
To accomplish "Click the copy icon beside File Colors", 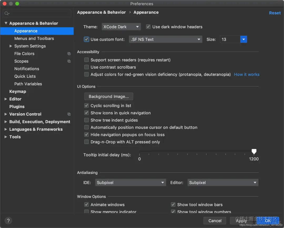I will 69,54.
